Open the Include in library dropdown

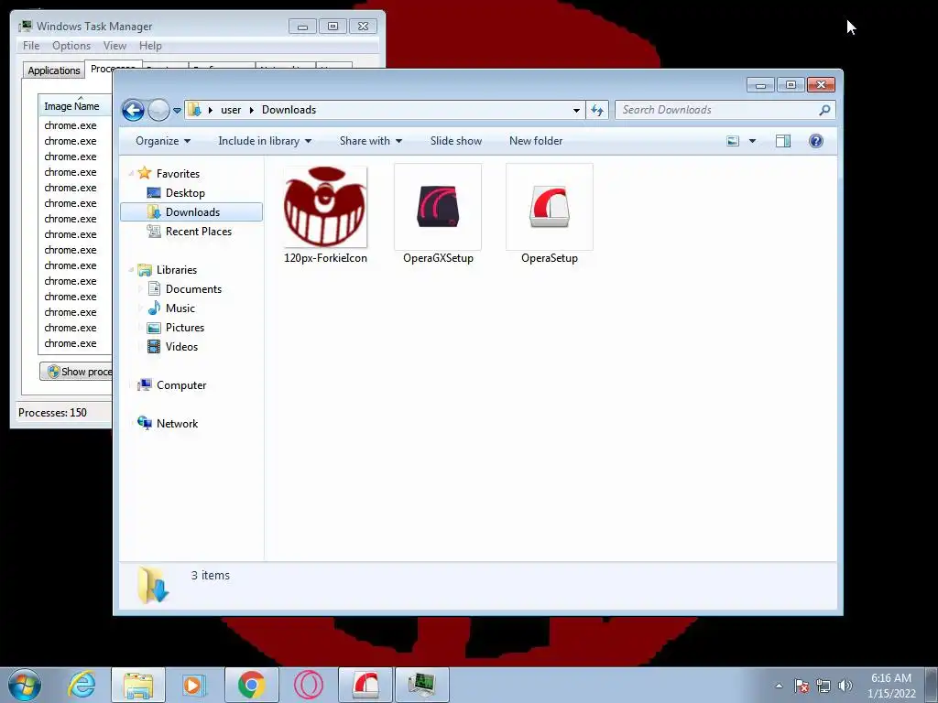click(265, 141)
